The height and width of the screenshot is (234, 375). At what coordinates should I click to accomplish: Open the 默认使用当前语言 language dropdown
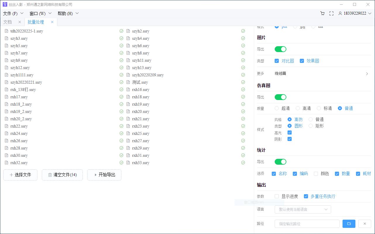[303, 209]
